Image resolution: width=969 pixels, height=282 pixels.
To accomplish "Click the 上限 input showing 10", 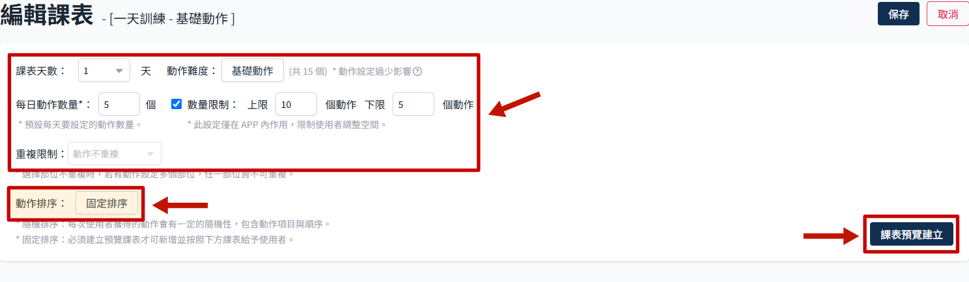I will [x=296, y=104].
